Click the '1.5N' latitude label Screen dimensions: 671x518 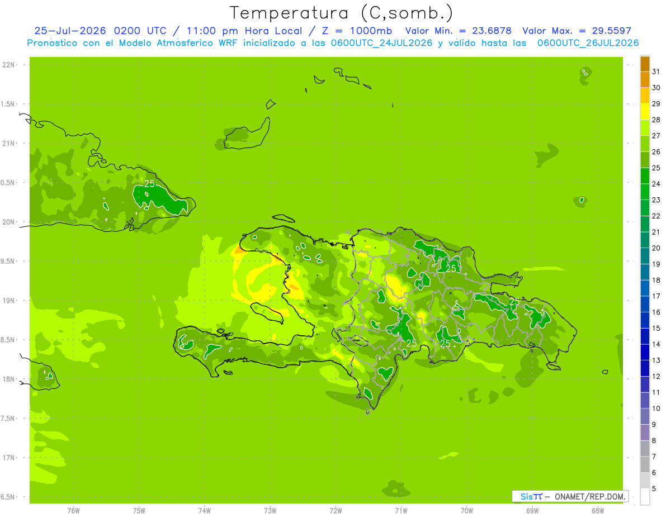pyautogui.click(x=8, y=104)
